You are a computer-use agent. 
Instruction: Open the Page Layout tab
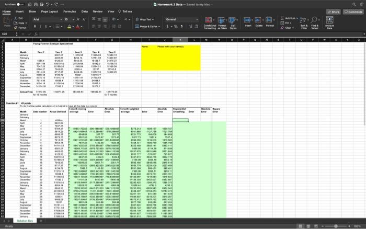(x=50, y=12)
